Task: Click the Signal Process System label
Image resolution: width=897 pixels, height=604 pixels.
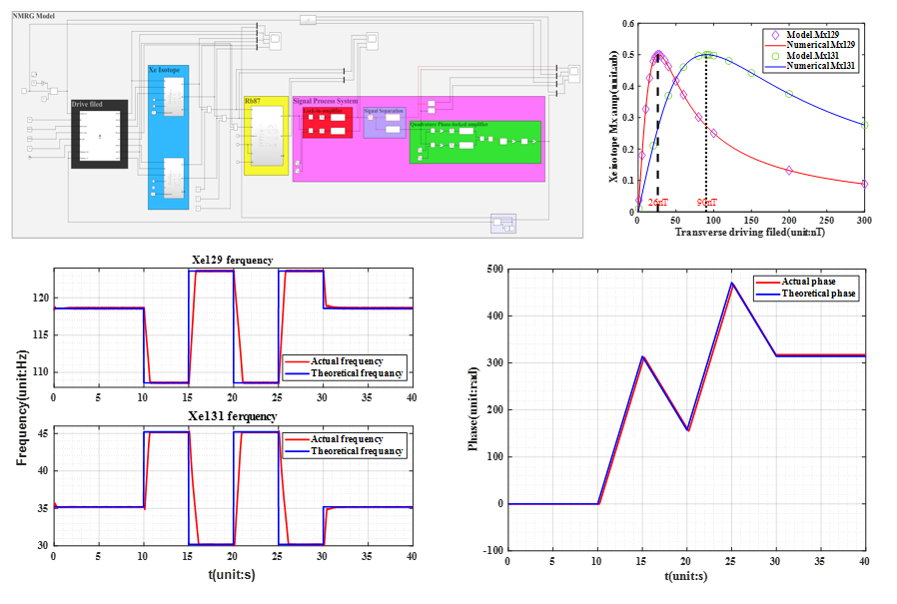Action: [326, 101]
